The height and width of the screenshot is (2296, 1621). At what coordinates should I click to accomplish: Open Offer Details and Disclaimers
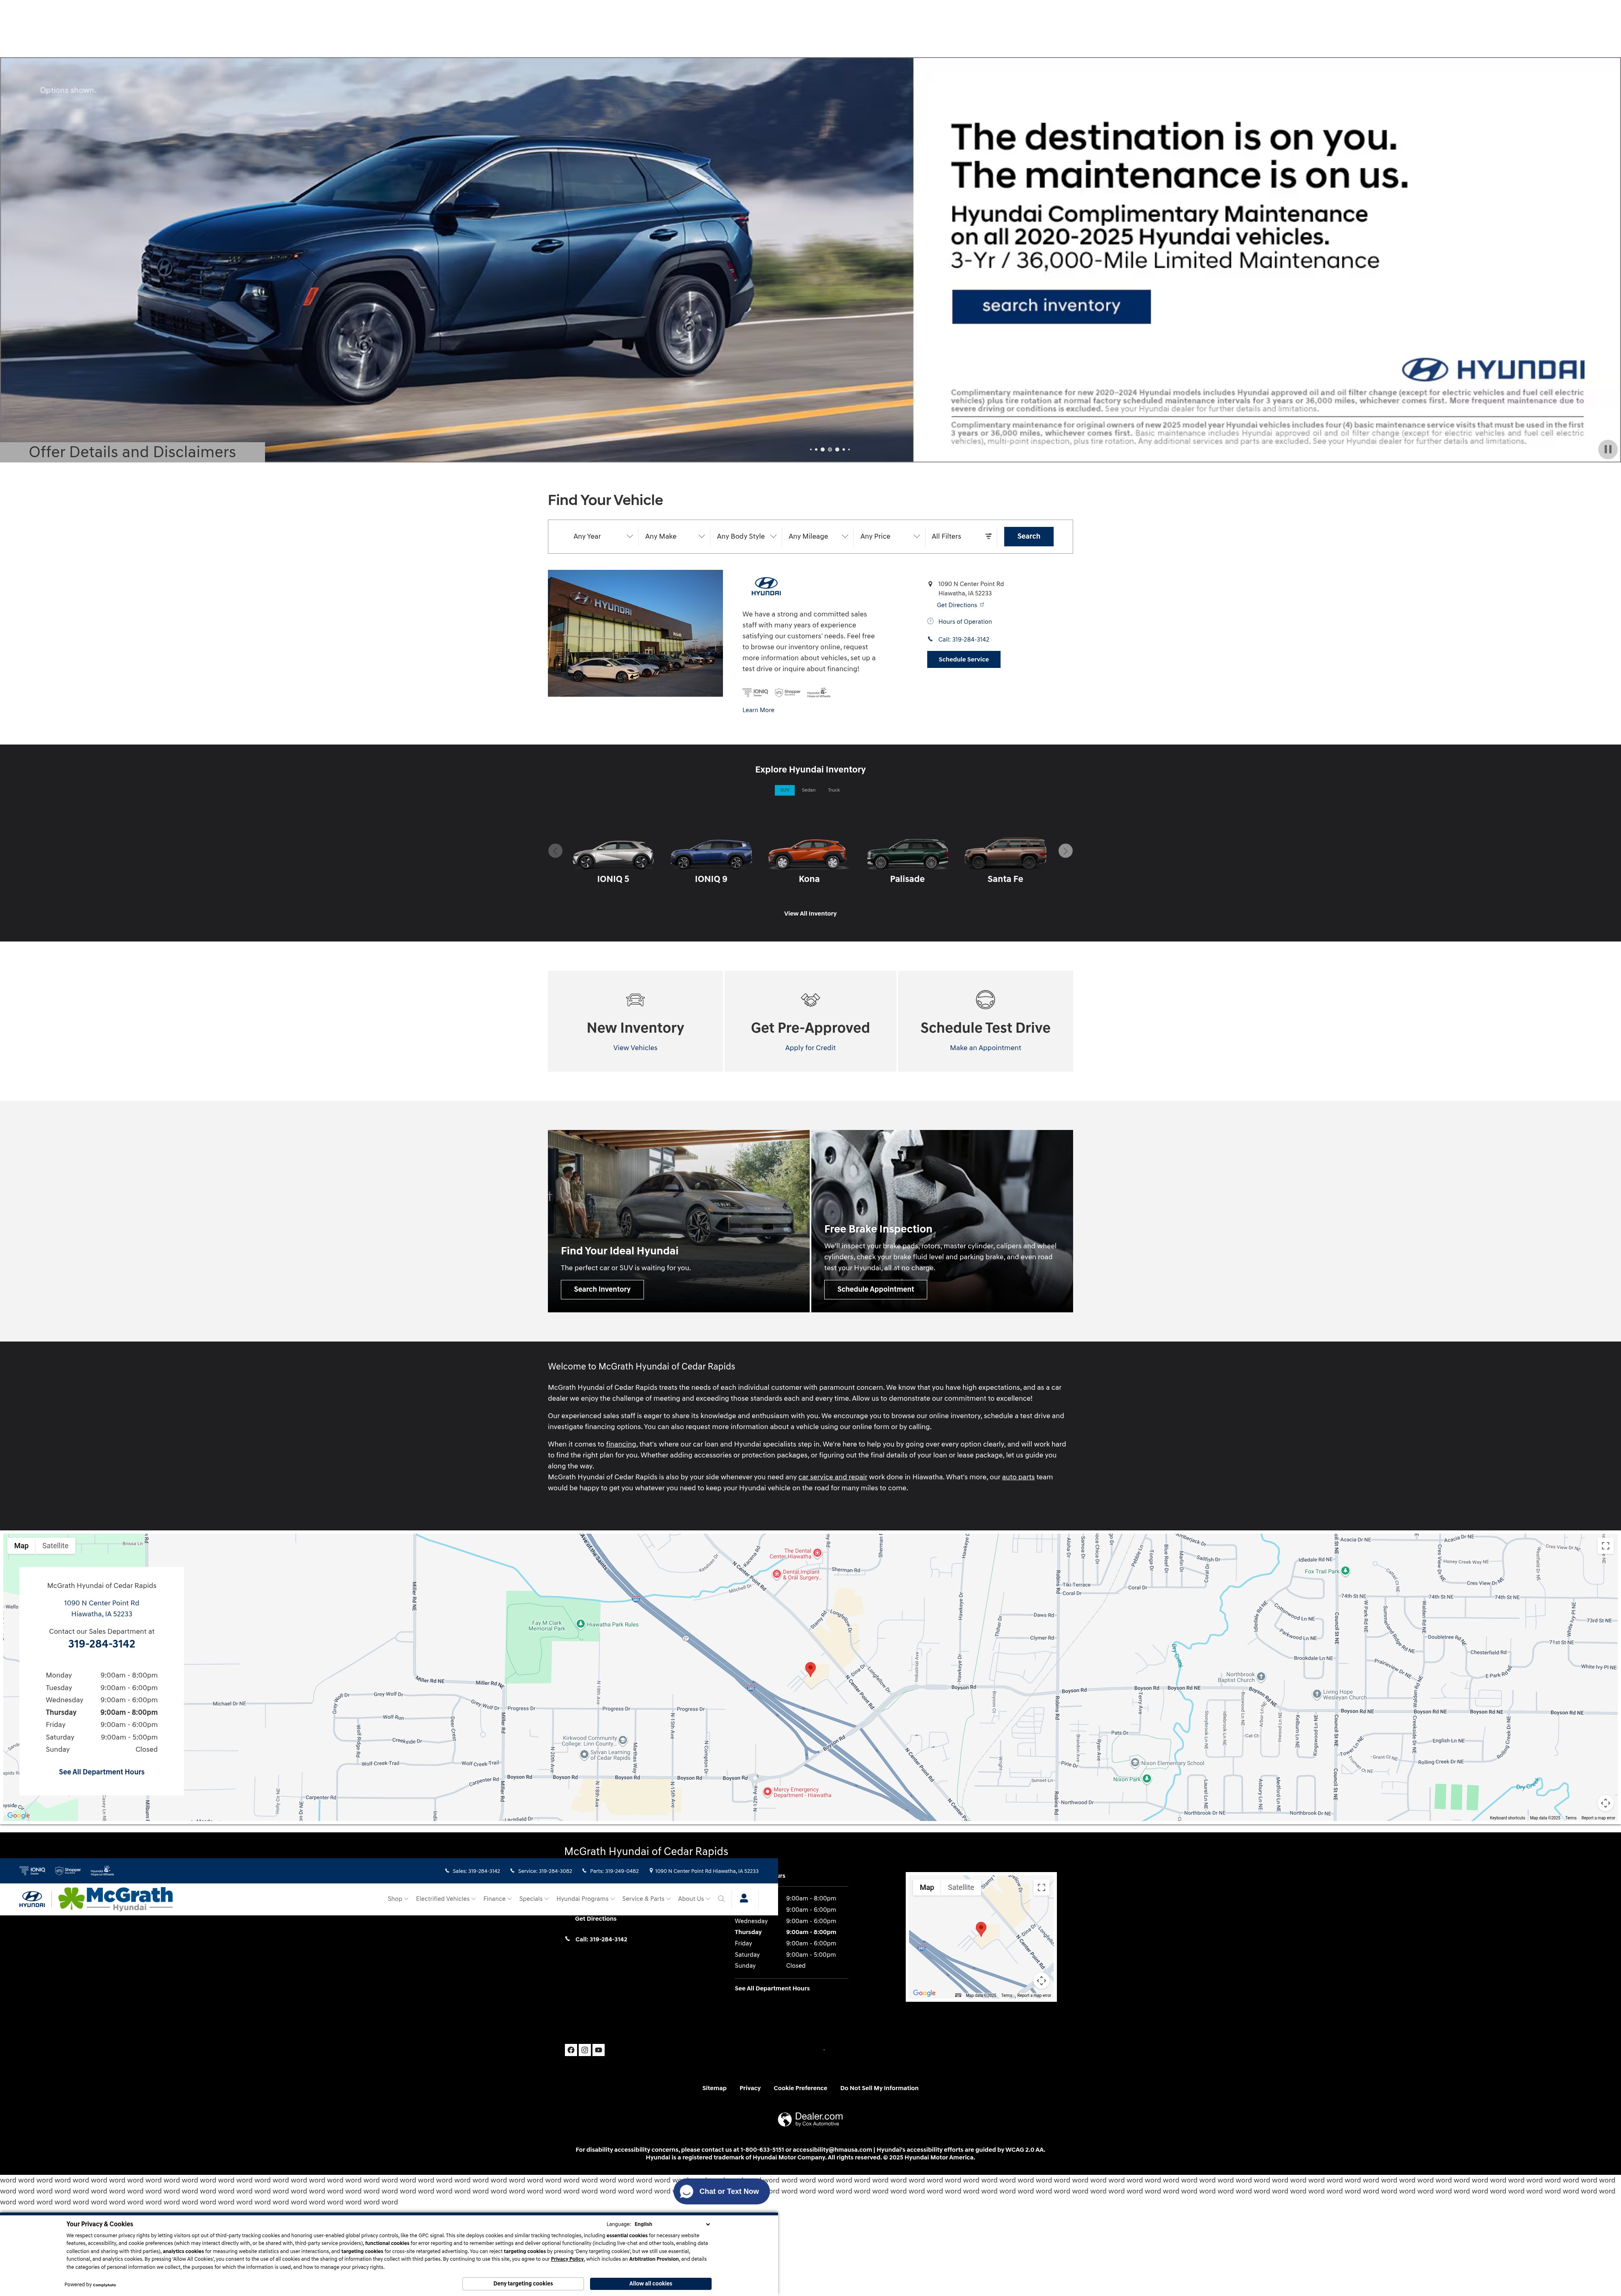[x=132, y=452]
